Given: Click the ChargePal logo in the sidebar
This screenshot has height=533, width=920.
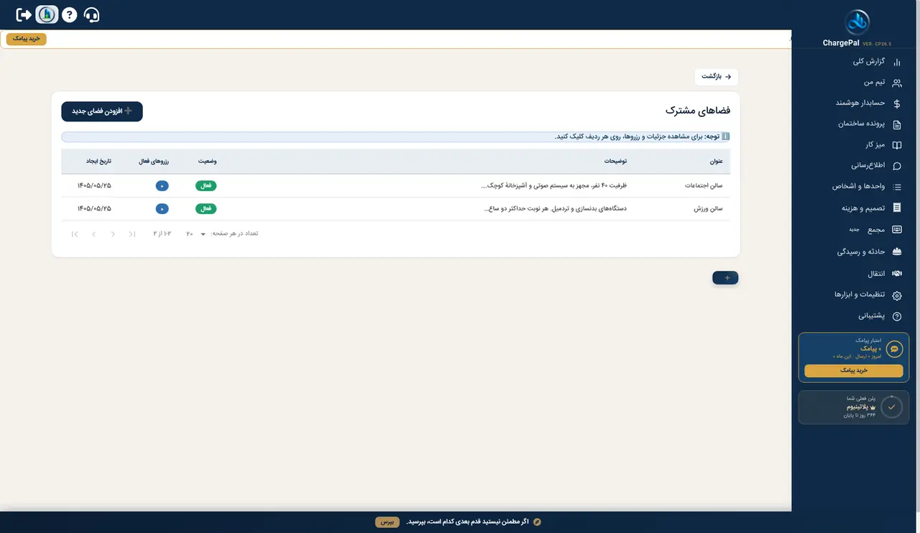Looking at the screenshot, I should point(857,23).
